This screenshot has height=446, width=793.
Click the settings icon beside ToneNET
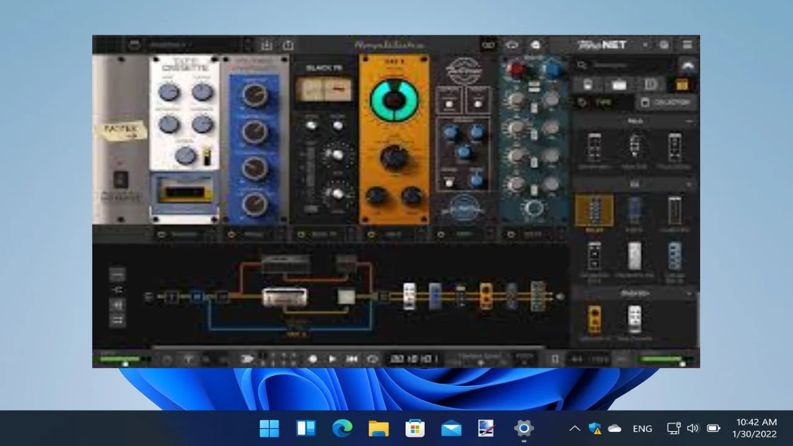(x=664, y=45)
